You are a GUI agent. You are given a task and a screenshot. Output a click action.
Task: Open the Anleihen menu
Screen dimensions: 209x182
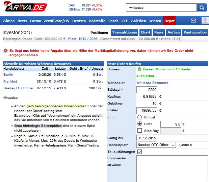click(x=138, y=21)
